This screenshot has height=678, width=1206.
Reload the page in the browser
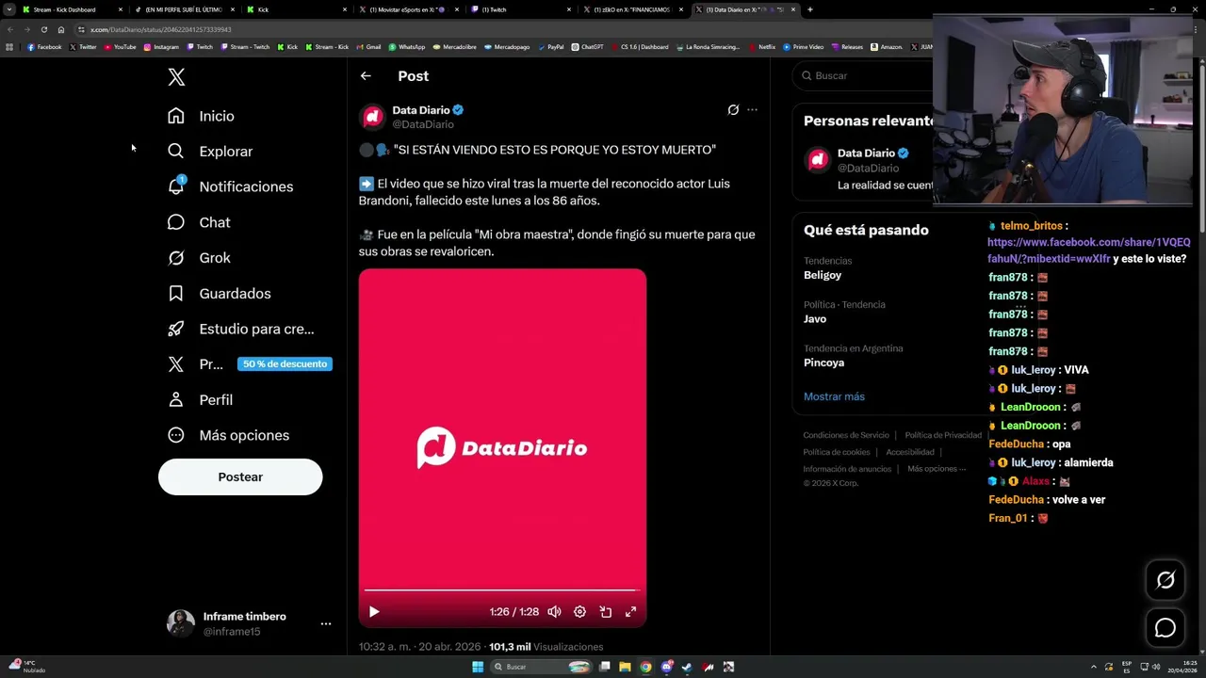tap(43, 29)
